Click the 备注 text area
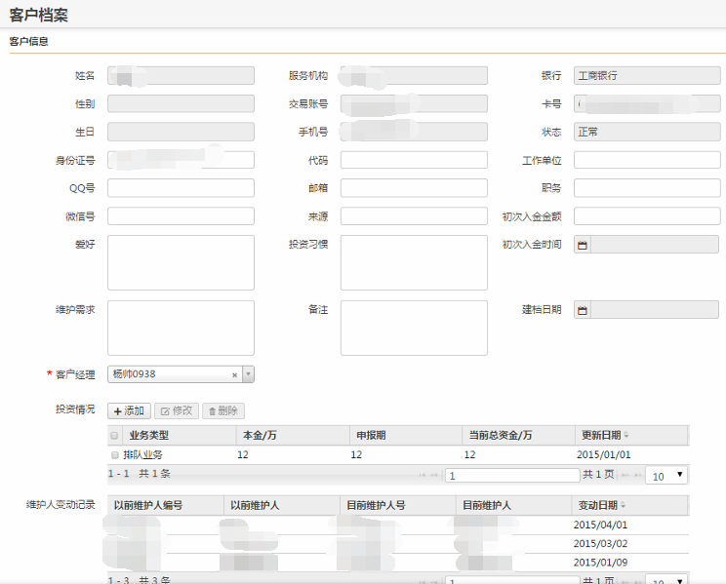Viewport: 726px width, 584px height. click(414, 328)
